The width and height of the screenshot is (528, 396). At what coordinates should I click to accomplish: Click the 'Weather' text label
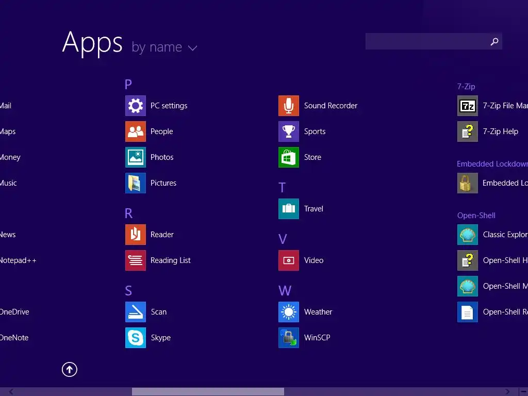[318, 312]
